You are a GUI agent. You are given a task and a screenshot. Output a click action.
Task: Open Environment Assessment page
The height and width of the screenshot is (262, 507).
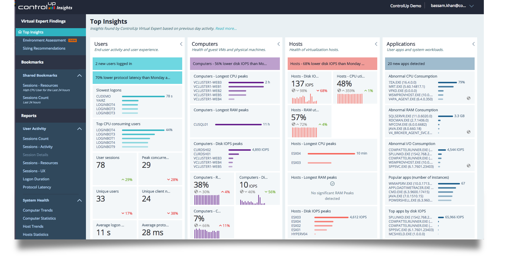tap(44, 40)
